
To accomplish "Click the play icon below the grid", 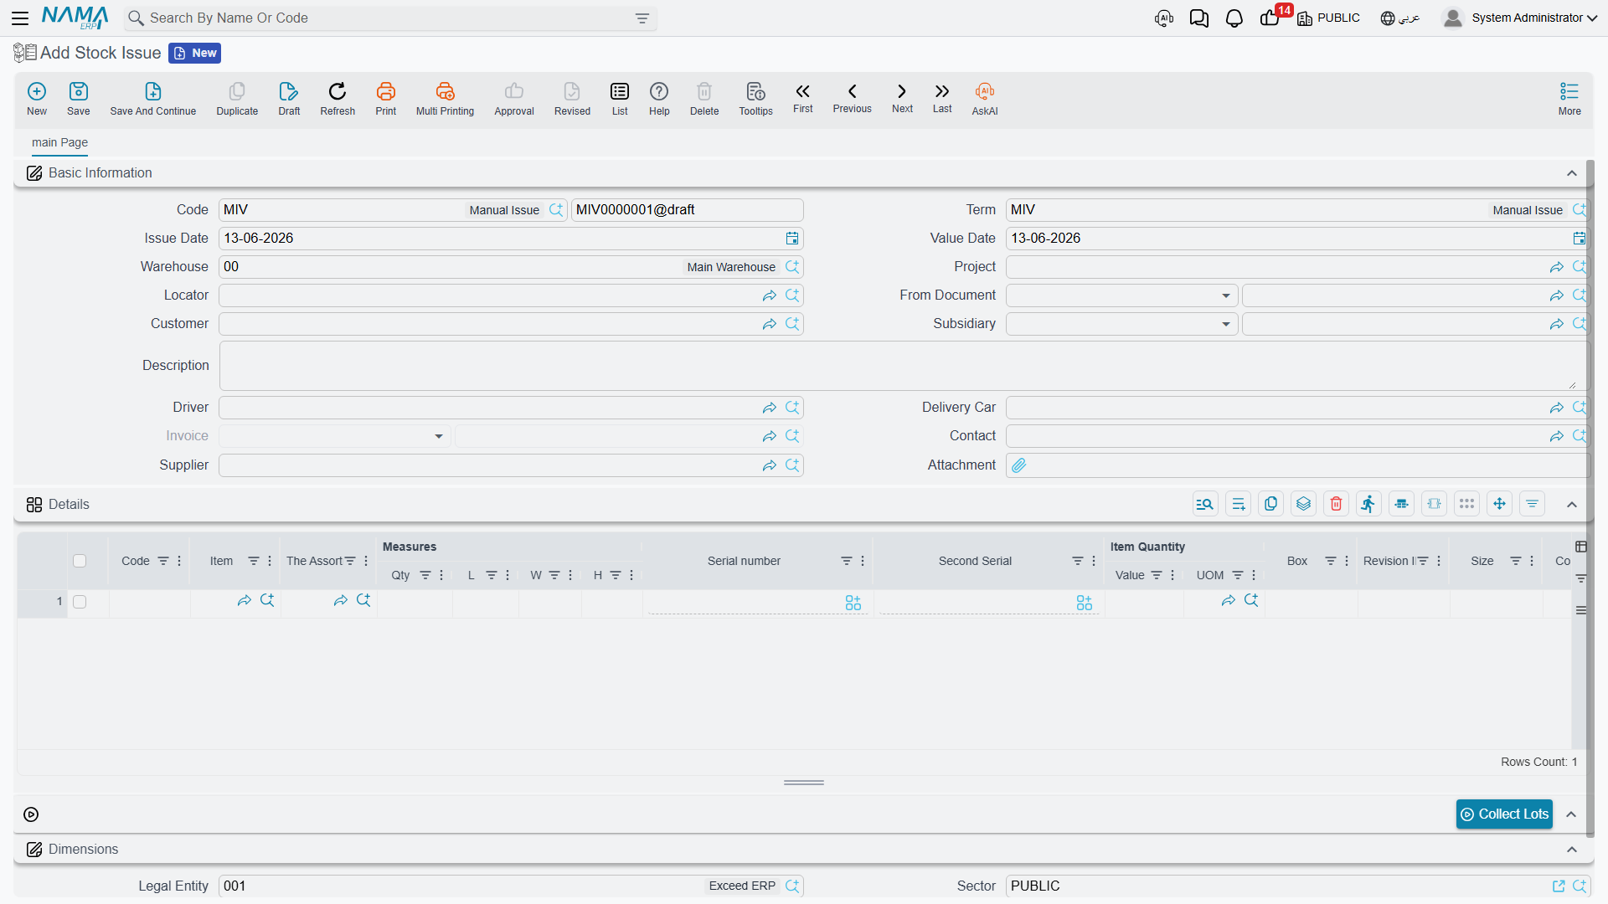I will (x=31, y=814).
